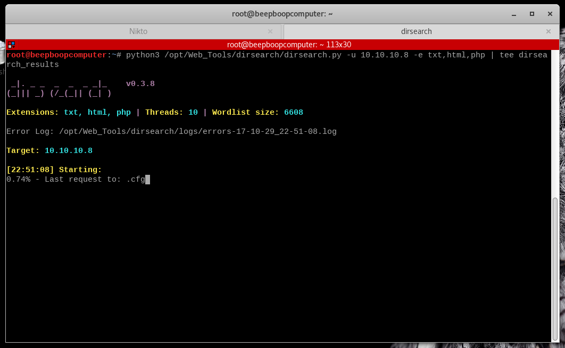
Task: Close the dirsearch tab
Action: [549, 31]
